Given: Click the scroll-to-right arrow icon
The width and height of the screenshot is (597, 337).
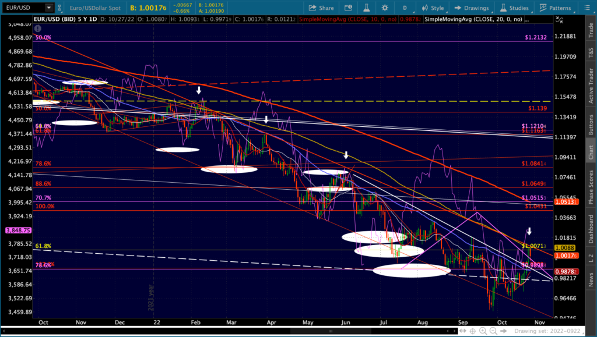Looking at the screenshot, I should pyautogui.click(x=503, y=331).
